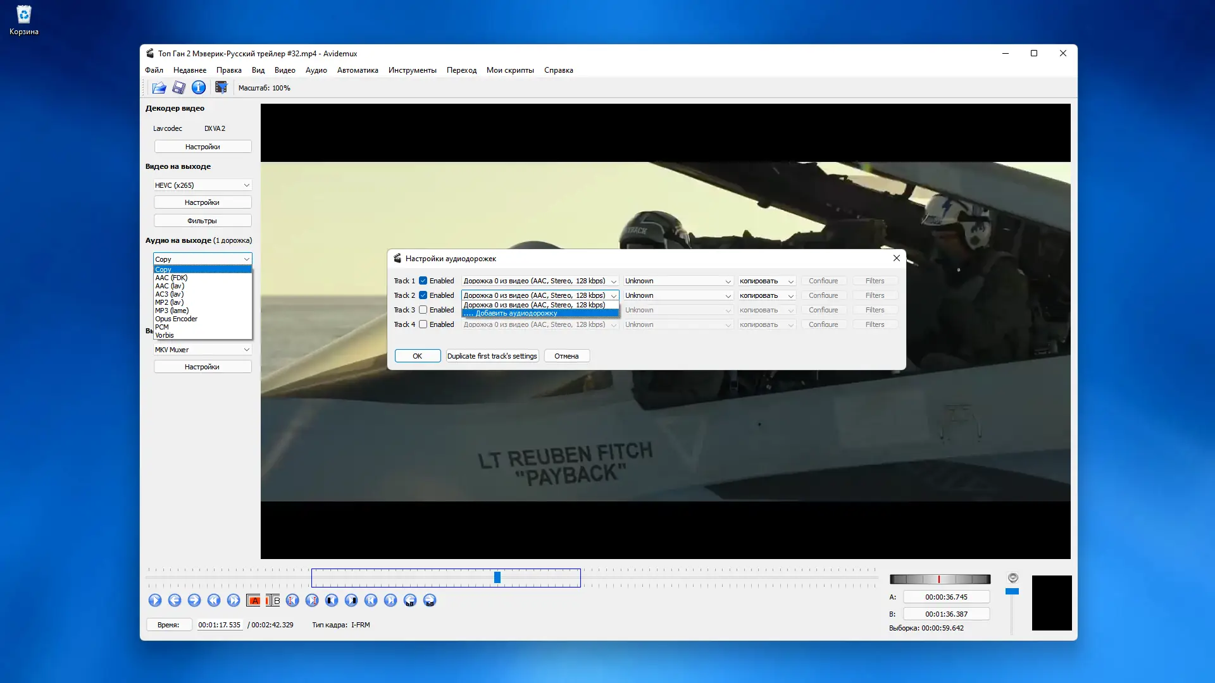Click 'Duplicate first track's settings' button

[492, 356]
